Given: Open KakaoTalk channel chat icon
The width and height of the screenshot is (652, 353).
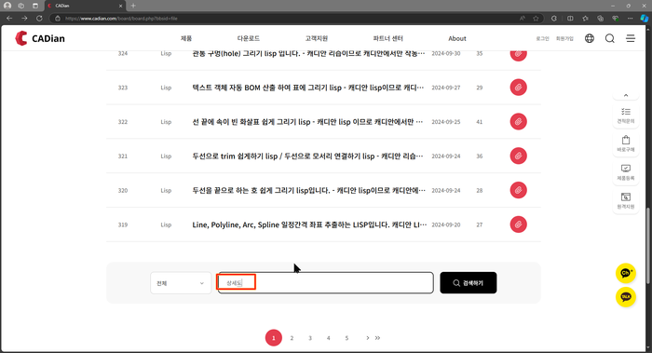Looking at the screenshot, I should [x=625, y=273].
